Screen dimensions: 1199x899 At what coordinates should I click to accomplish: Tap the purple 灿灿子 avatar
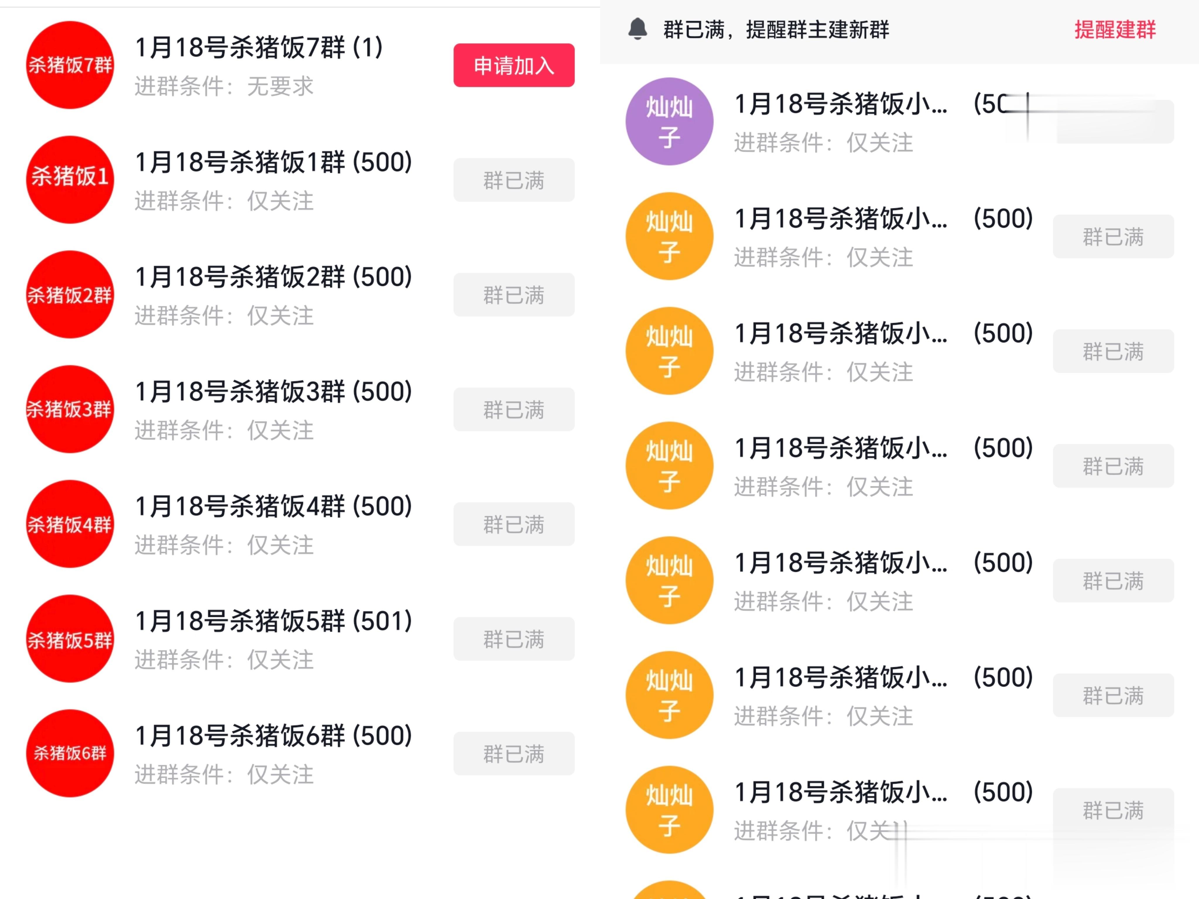(669, 121)
